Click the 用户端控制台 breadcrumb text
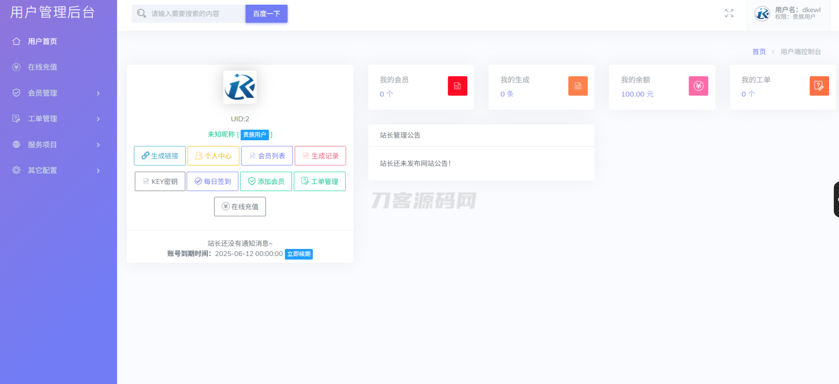Image resolution: width=839 pixels, height=384 pixels. (x=801, y=52)
